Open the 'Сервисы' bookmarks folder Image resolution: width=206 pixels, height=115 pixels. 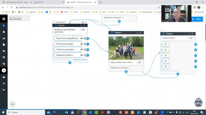(31, 12)
